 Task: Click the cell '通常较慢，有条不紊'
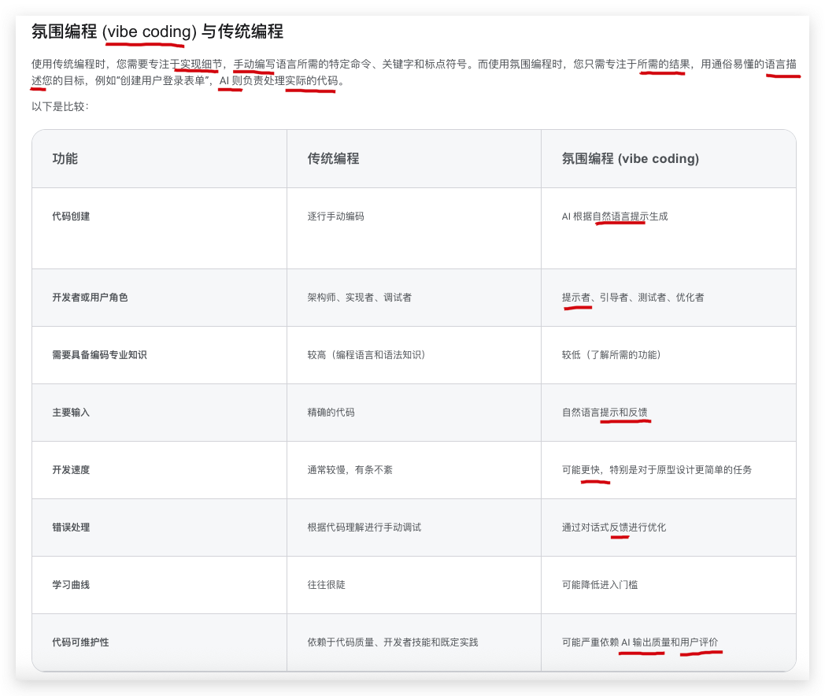[350, 470]
